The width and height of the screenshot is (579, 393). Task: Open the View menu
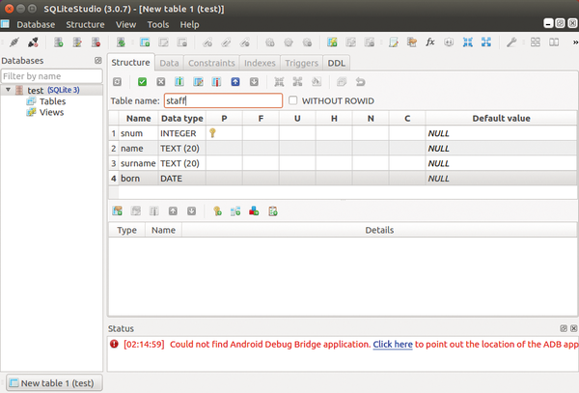pos(125,24)
